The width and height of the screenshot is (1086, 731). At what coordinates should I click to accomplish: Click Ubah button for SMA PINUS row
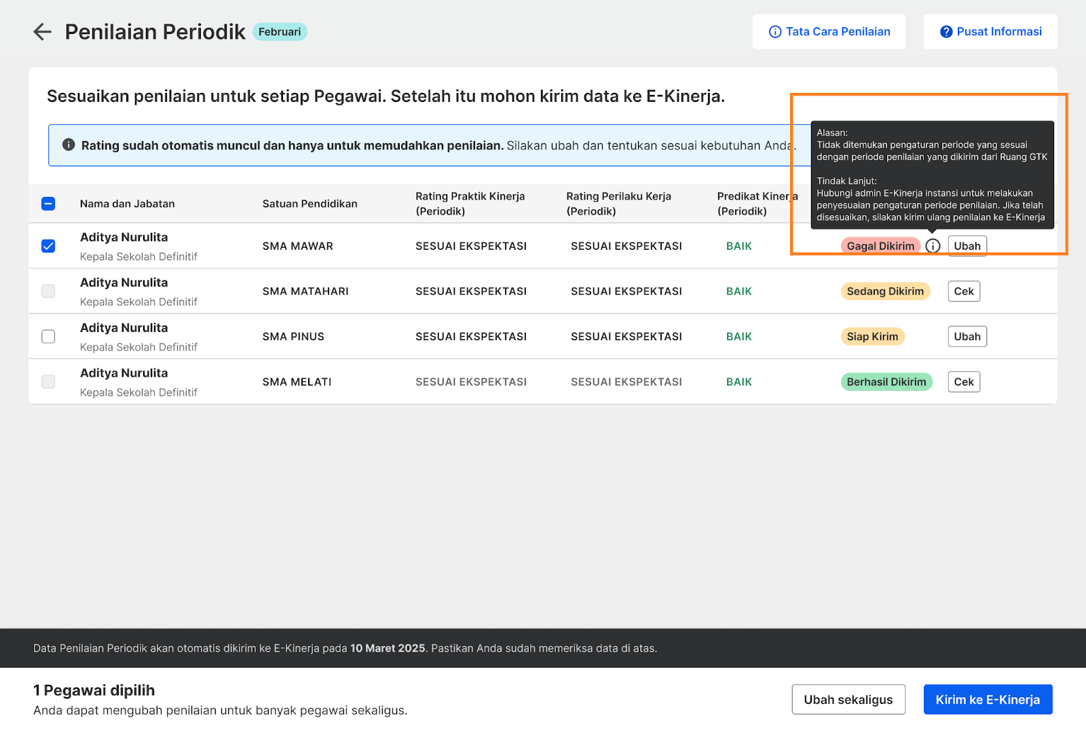(x=967, y=337)
